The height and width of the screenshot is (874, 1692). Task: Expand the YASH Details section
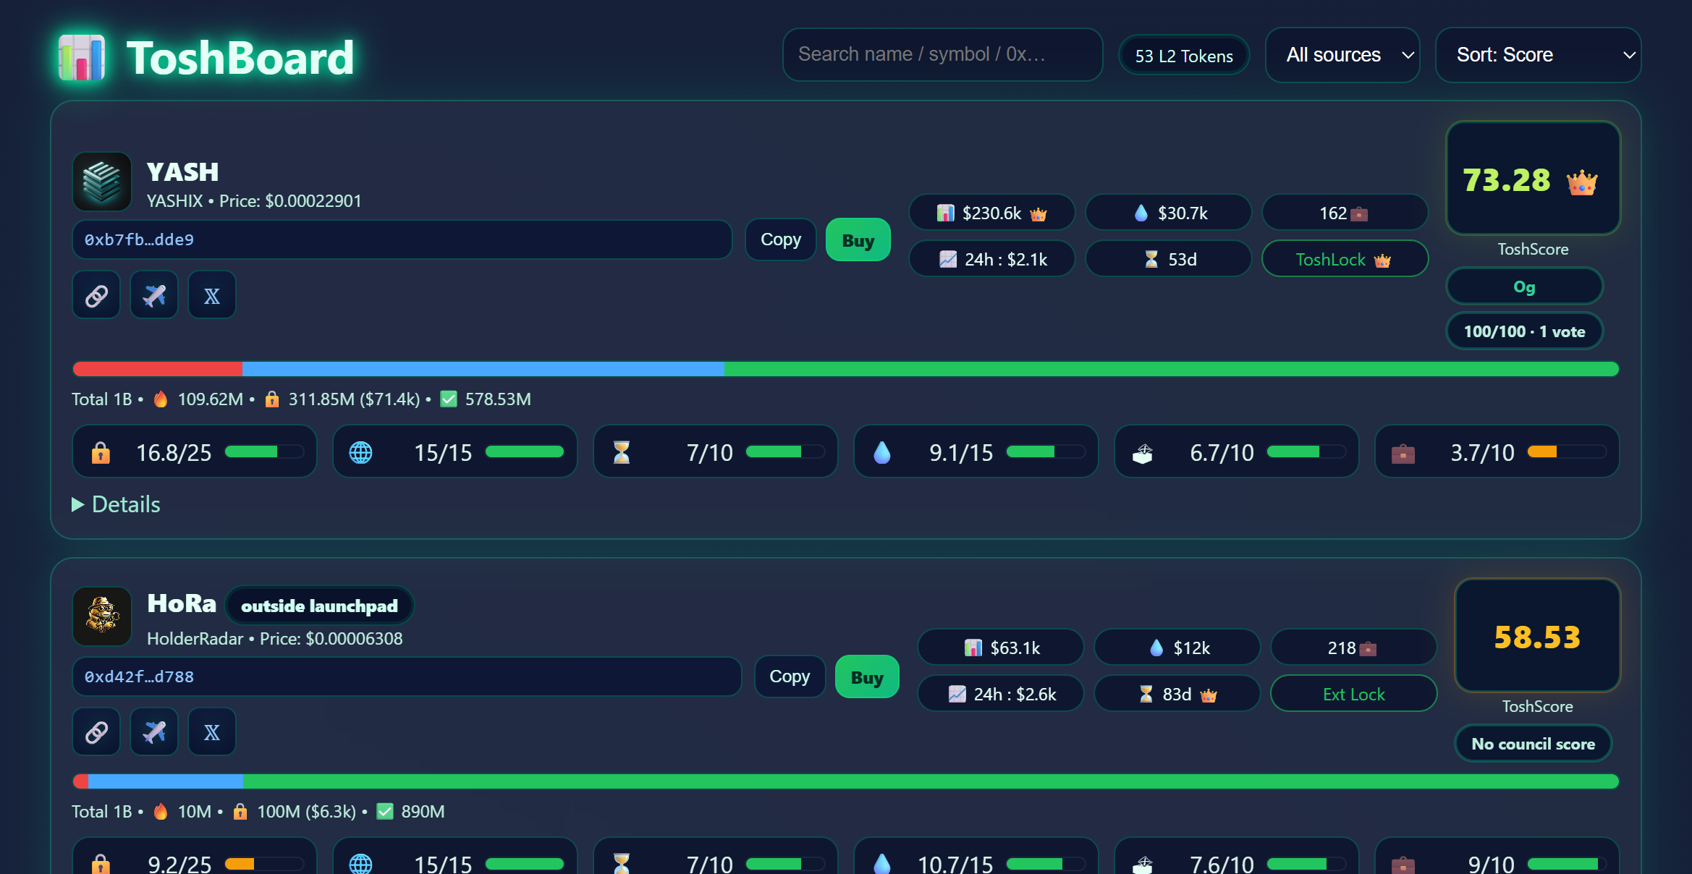[x=117, y=504]
